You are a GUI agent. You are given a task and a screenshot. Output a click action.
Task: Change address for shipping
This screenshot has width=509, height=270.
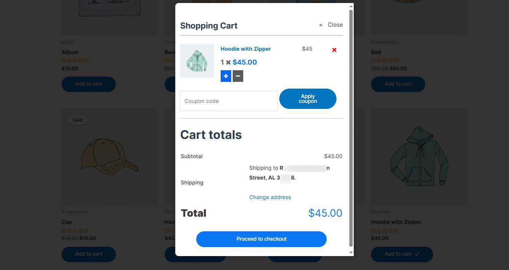pyautogui.click(x=270, y=197)
